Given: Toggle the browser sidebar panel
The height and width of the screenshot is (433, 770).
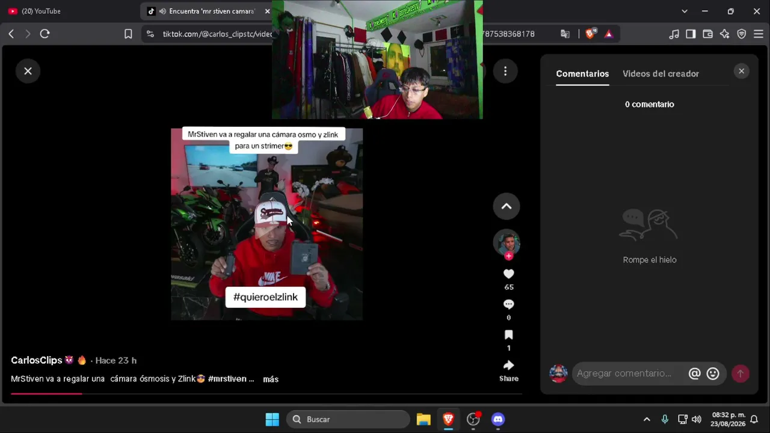Looking at the screenshot, I should (x=691, y=34).
